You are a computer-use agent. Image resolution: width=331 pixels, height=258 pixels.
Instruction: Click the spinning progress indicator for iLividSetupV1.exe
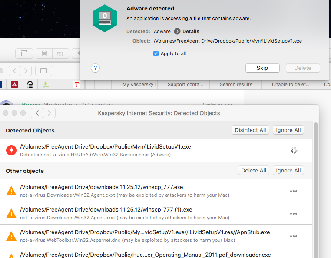point(294,150)
